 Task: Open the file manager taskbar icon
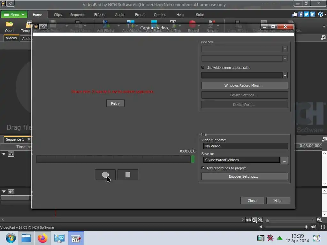pos(26,238)
